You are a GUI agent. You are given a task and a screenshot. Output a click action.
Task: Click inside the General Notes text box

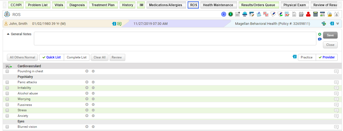(x=175, y=39)
